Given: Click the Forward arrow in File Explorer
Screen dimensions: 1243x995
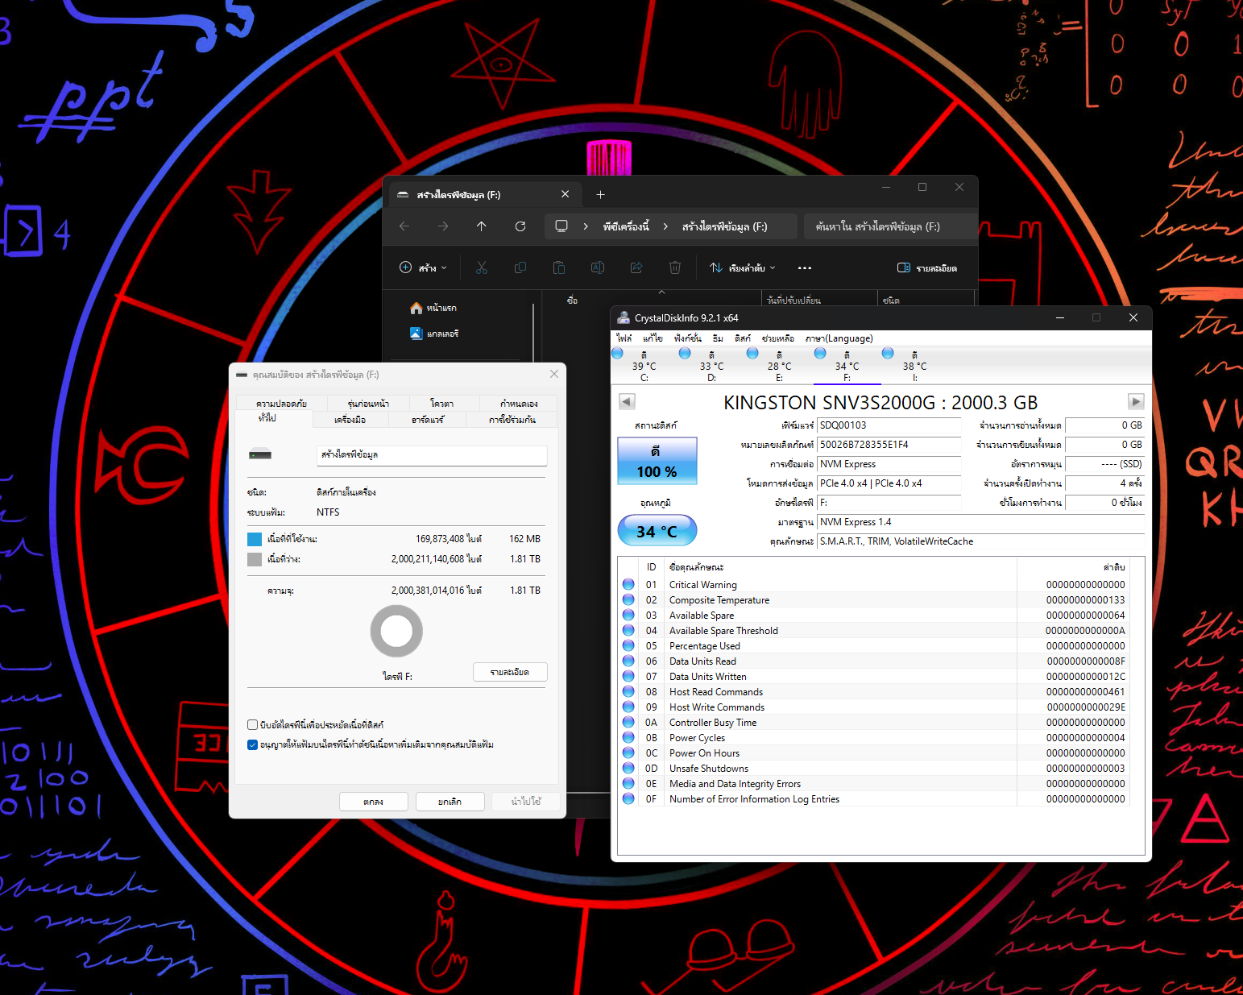Looking at the screenshot, I should tap(443, 226).
